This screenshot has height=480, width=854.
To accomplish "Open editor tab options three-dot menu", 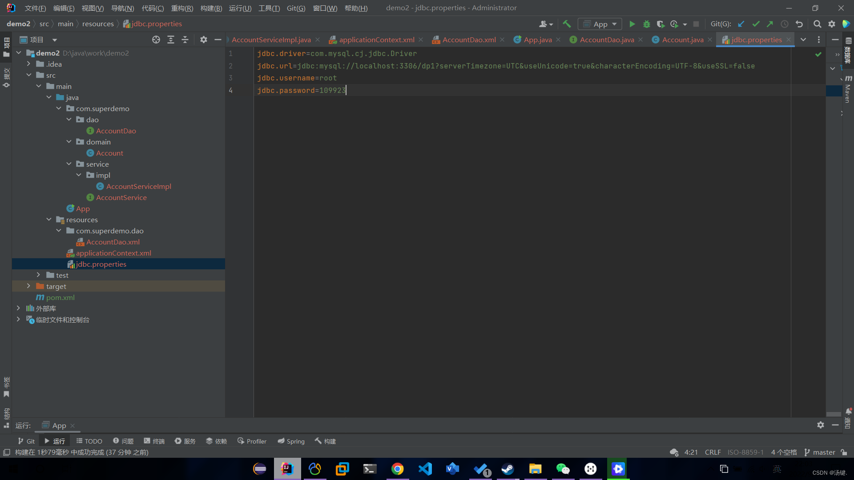I will pyautogui.click(x=819, y=40).
